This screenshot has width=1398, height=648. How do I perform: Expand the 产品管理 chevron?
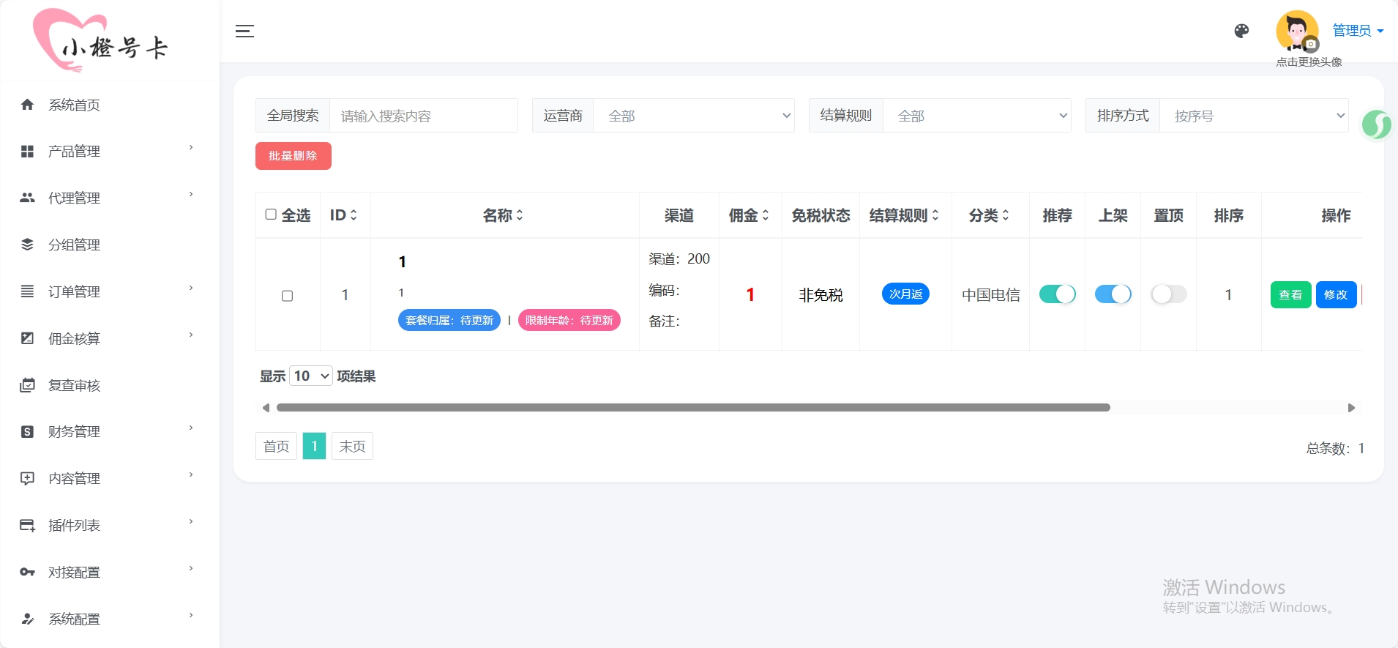coord(191,148)
